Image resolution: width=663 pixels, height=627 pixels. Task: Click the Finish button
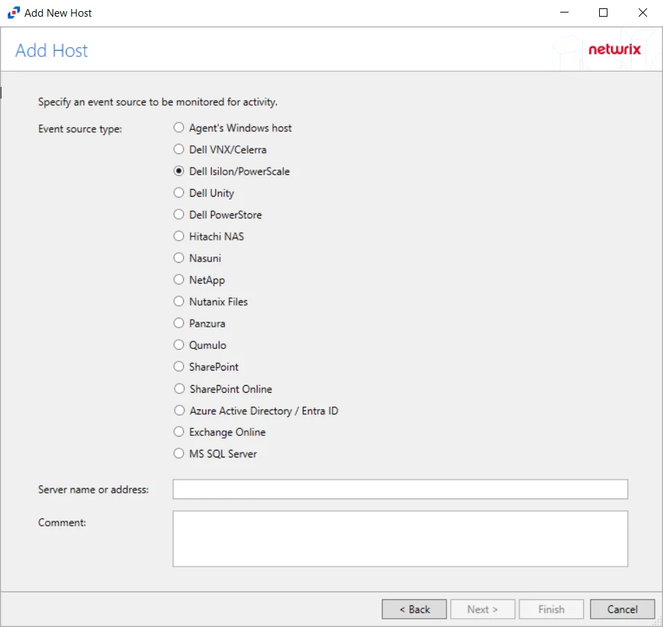551,609
